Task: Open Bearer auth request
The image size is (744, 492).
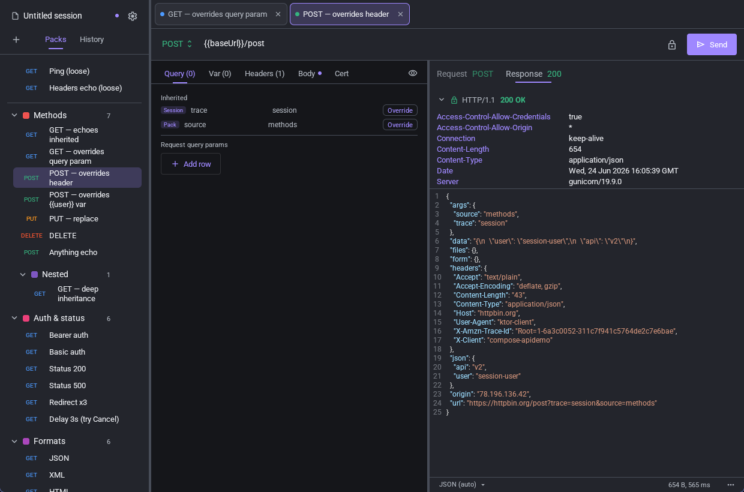Action: click(x=77, y=335)
